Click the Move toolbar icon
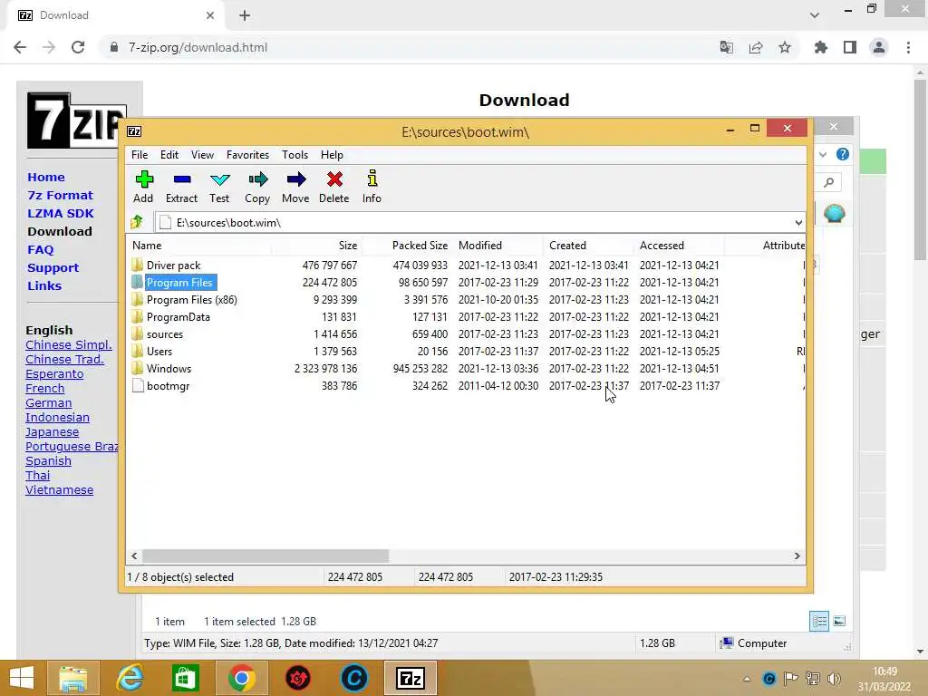The width and height of the screenshot is (928, 696). tap(296, 179)
